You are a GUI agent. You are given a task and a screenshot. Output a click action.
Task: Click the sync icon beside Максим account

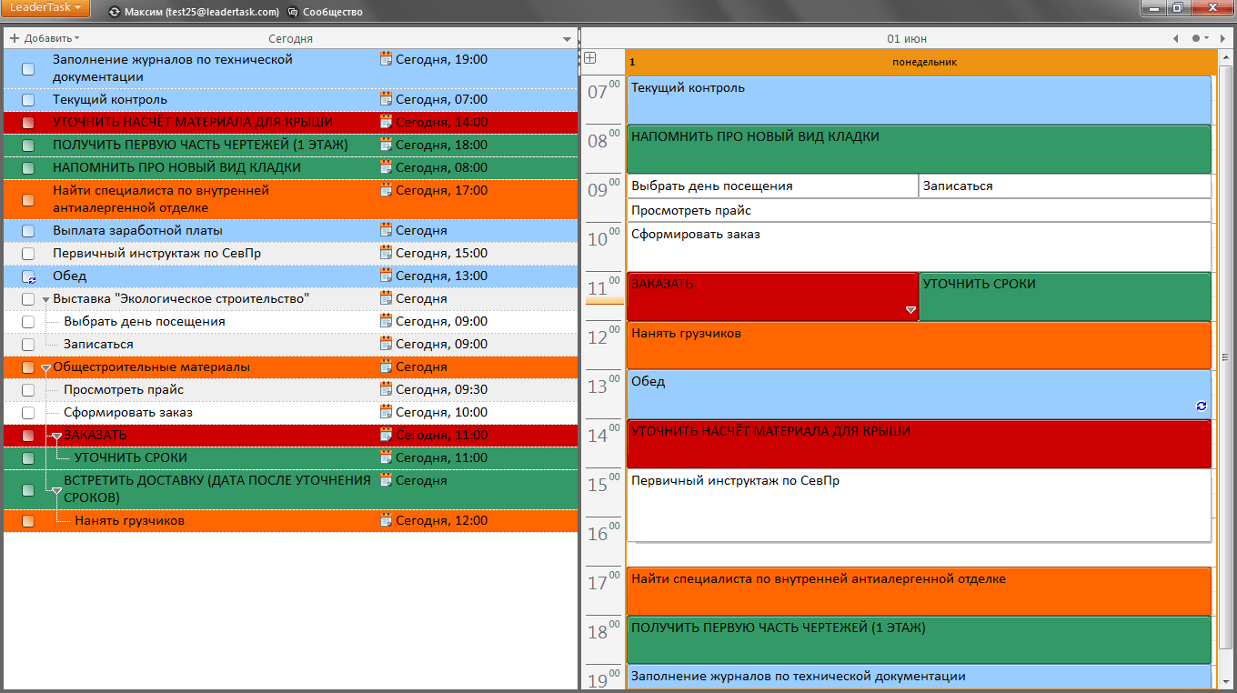[x=114, y=13]
